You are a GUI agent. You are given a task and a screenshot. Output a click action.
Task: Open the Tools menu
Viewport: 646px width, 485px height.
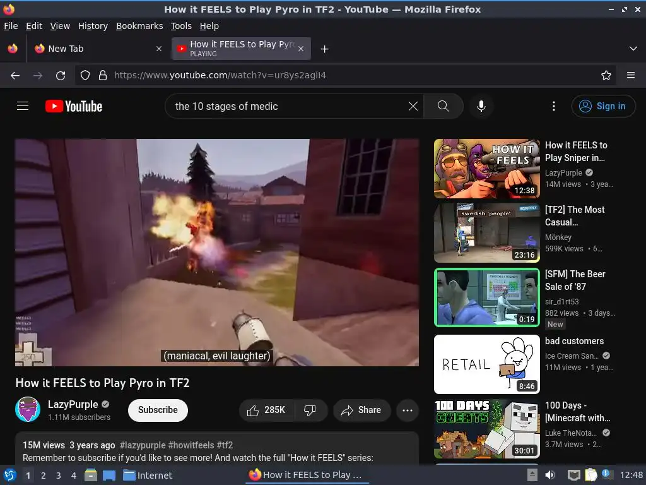click(181, 26)
